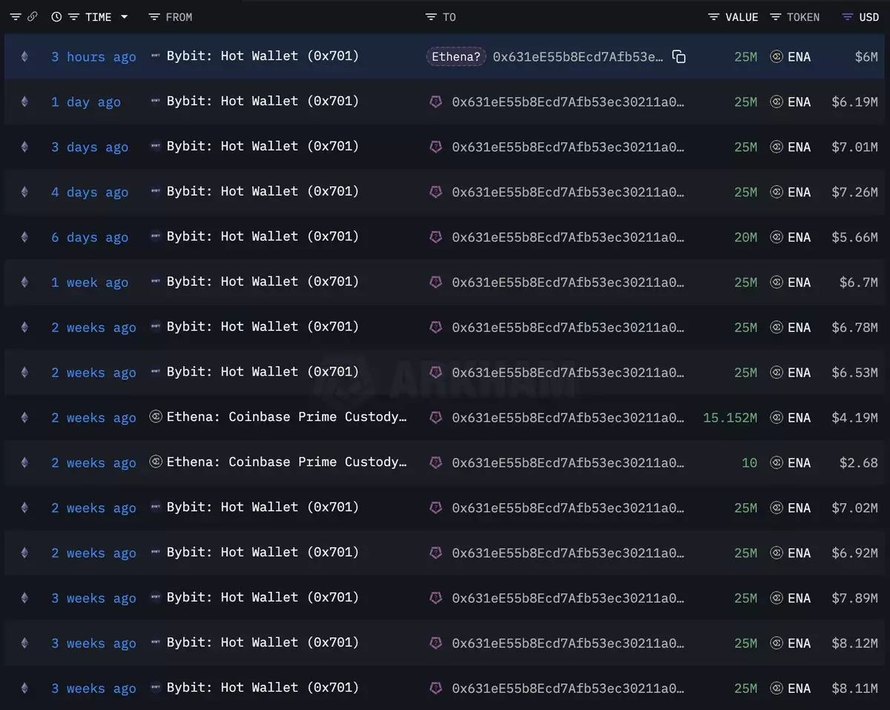Open the destination address in $8.12M row
The image size is (890, 710).
click(567, 643)
